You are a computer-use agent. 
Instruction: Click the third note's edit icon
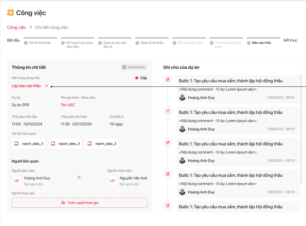pos(168,143)
